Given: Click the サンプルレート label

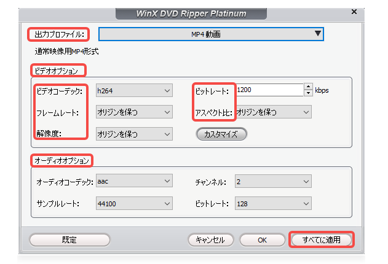Looking at the screenshot, I should point(58,204).
